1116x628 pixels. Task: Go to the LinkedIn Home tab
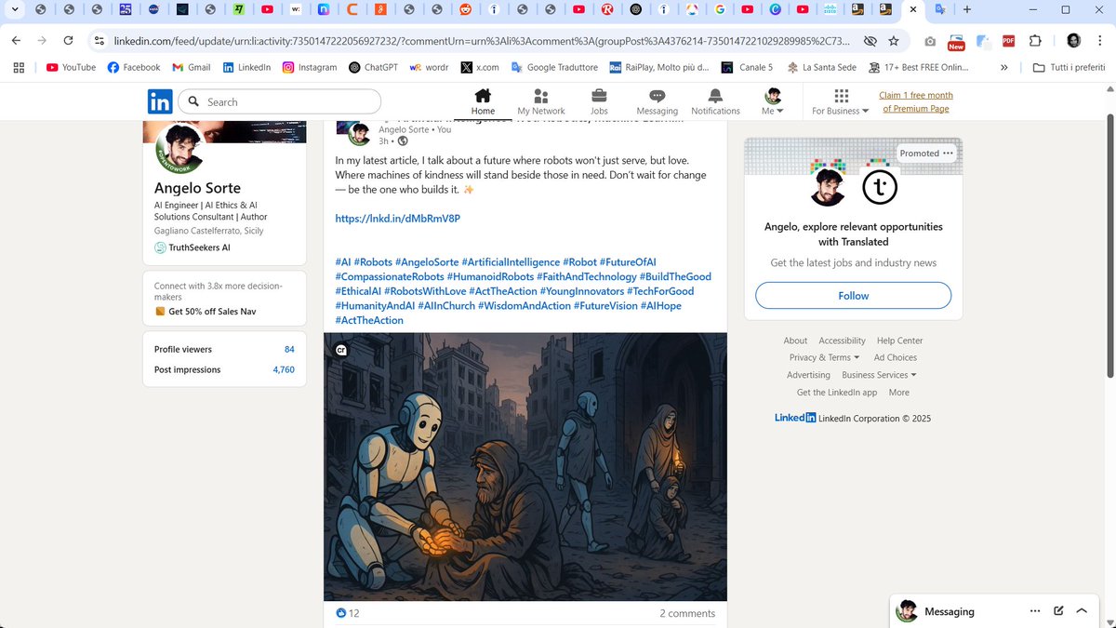(x=483, y=101)
